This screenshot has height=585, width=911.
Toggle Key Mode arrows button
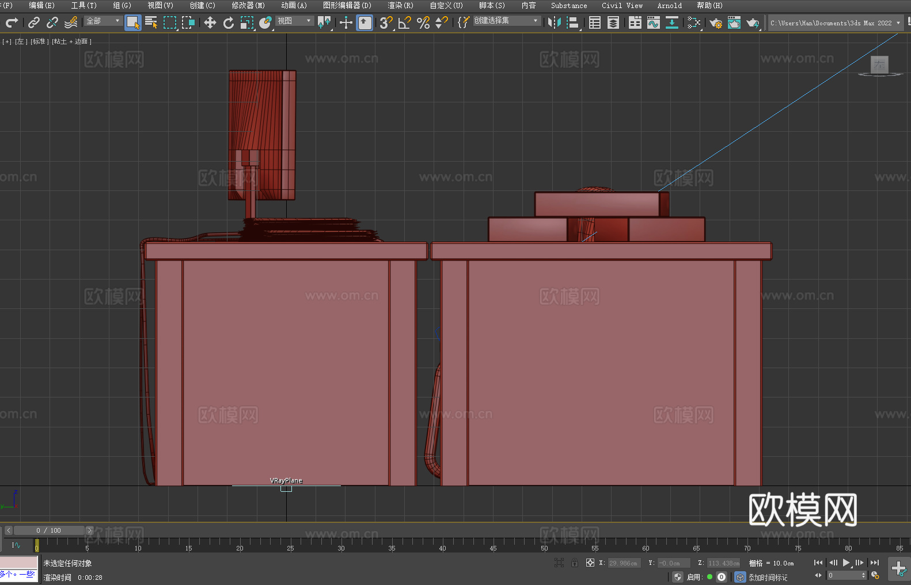818,575
